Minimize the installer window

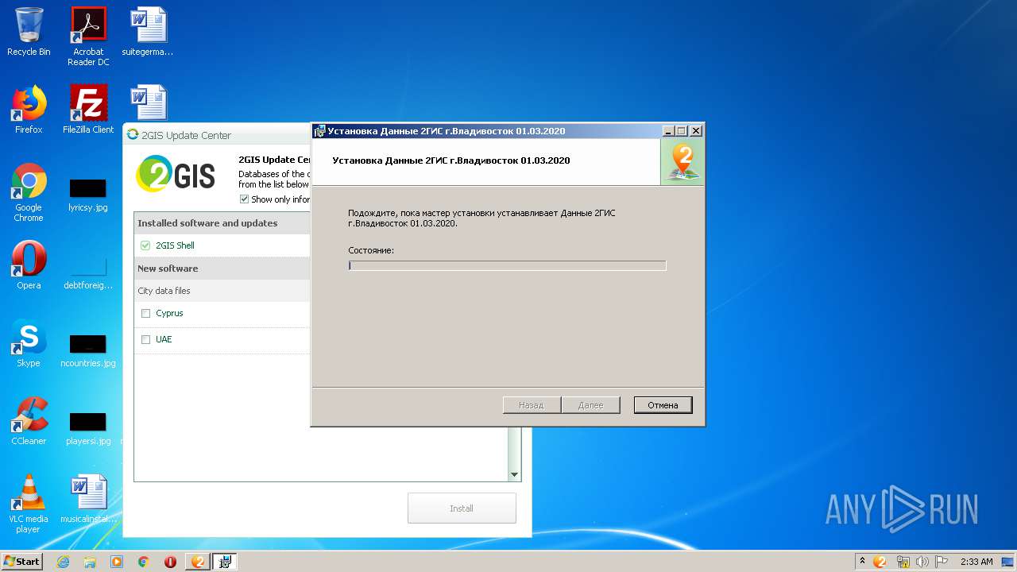(x=668, y=131)
